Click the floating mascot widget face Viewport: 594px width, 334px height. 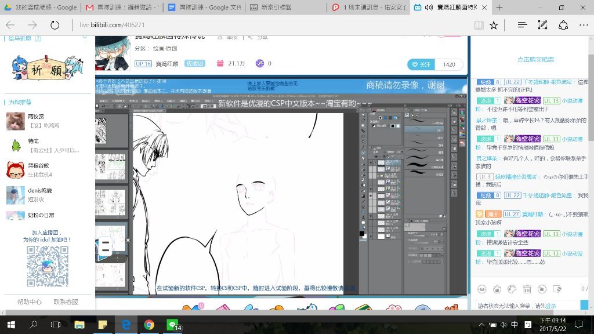(106, 246)
